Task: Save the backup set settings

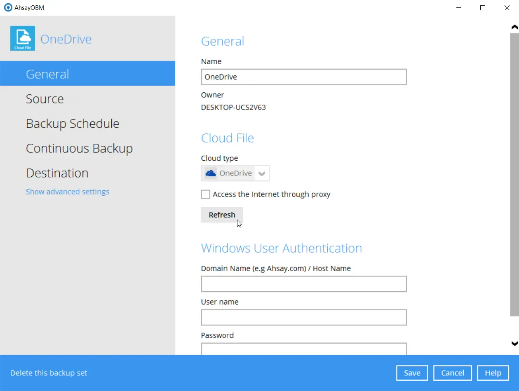Action: coord(412,372)
